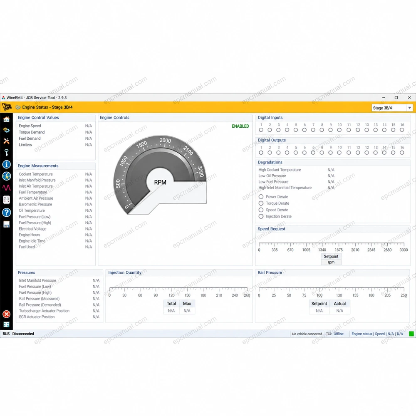Click the 'High Inlet Manifold Temperature' row
416x416 pixels.
tap(296, 188)
